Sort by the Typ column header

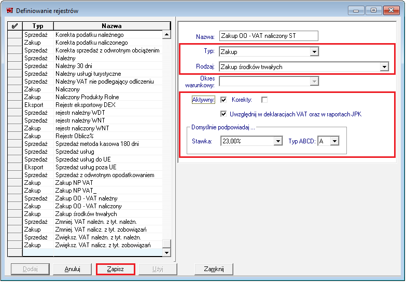(x=38, y=25)
